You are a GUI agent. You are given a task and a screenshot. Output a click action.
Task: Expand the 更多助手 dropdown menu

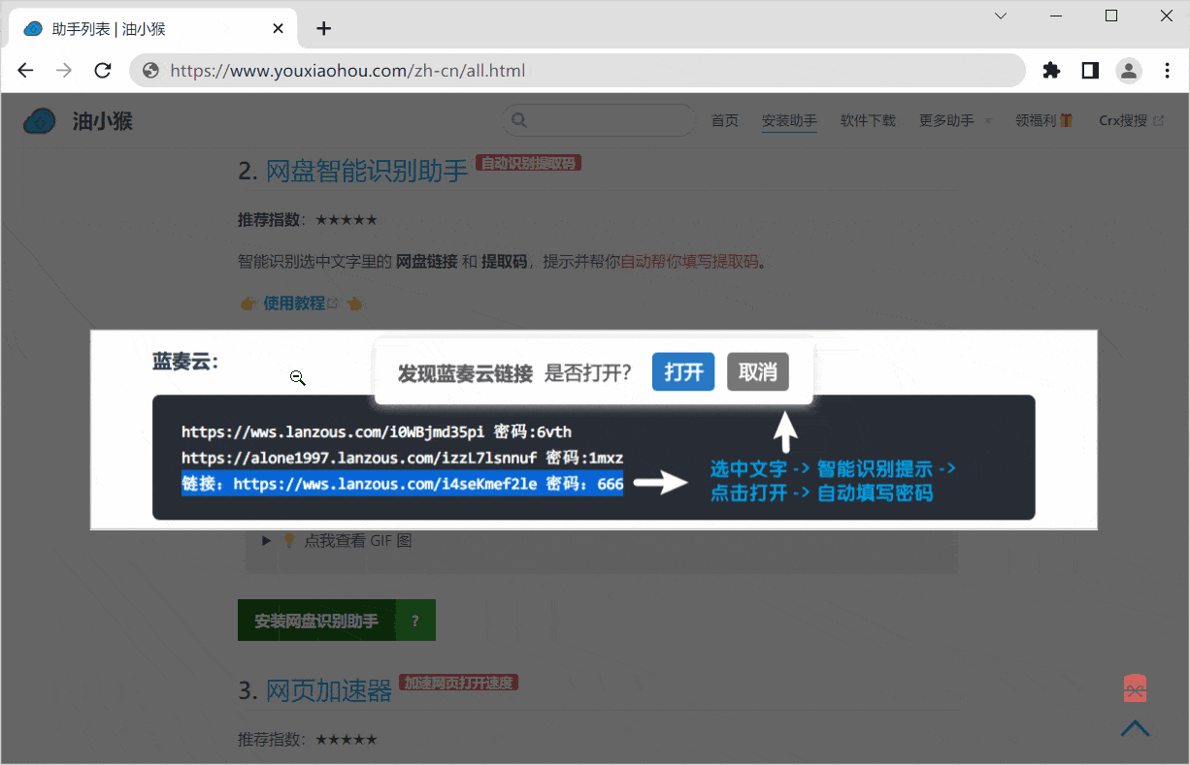pos(955,120)
